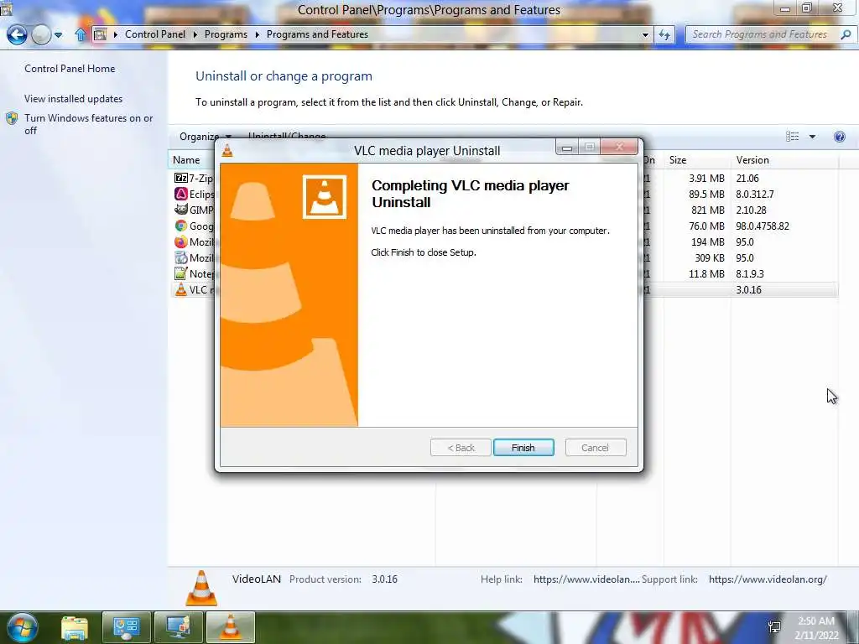The height and width of the screenshot is (644, 859).
Task: Sort list by Version column header
Action: (752, 160)
